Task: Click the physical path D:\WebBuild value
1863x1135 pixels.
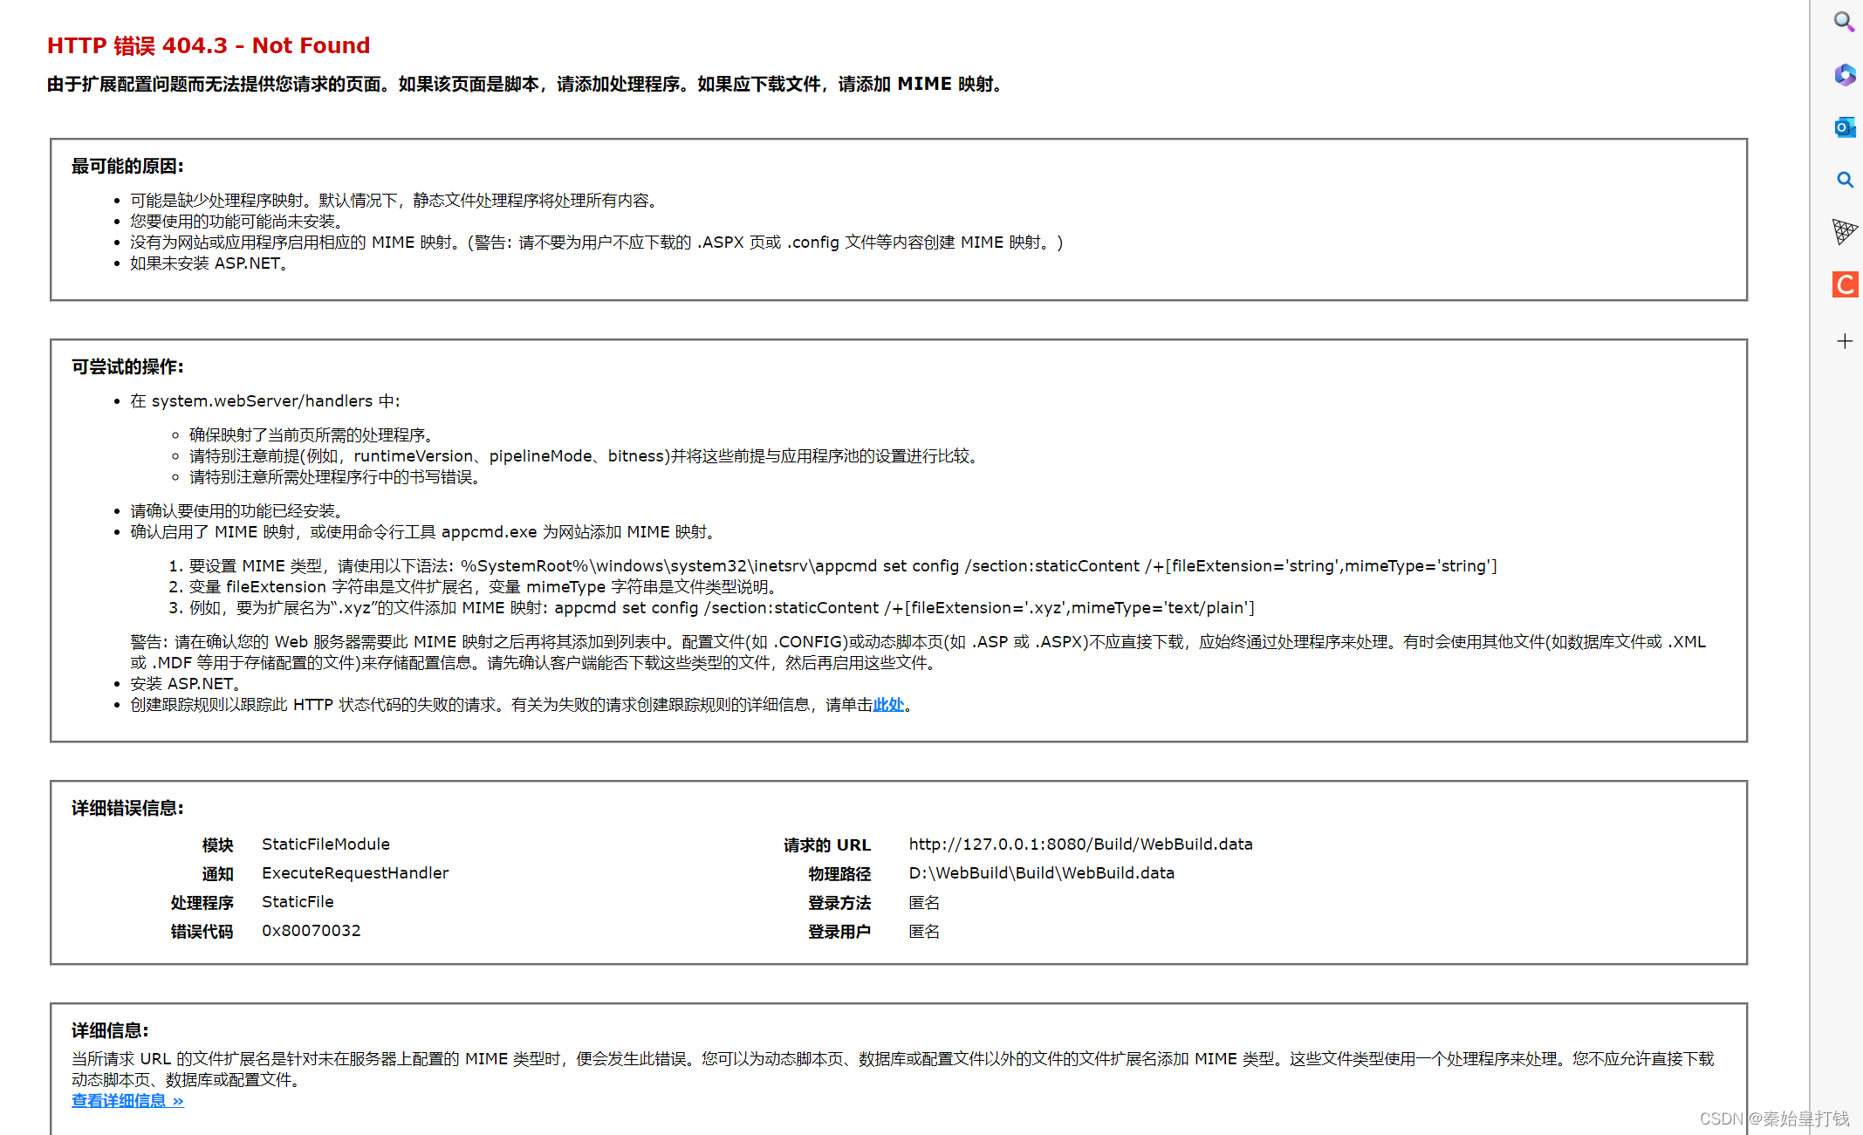Action: point(1041,873)
